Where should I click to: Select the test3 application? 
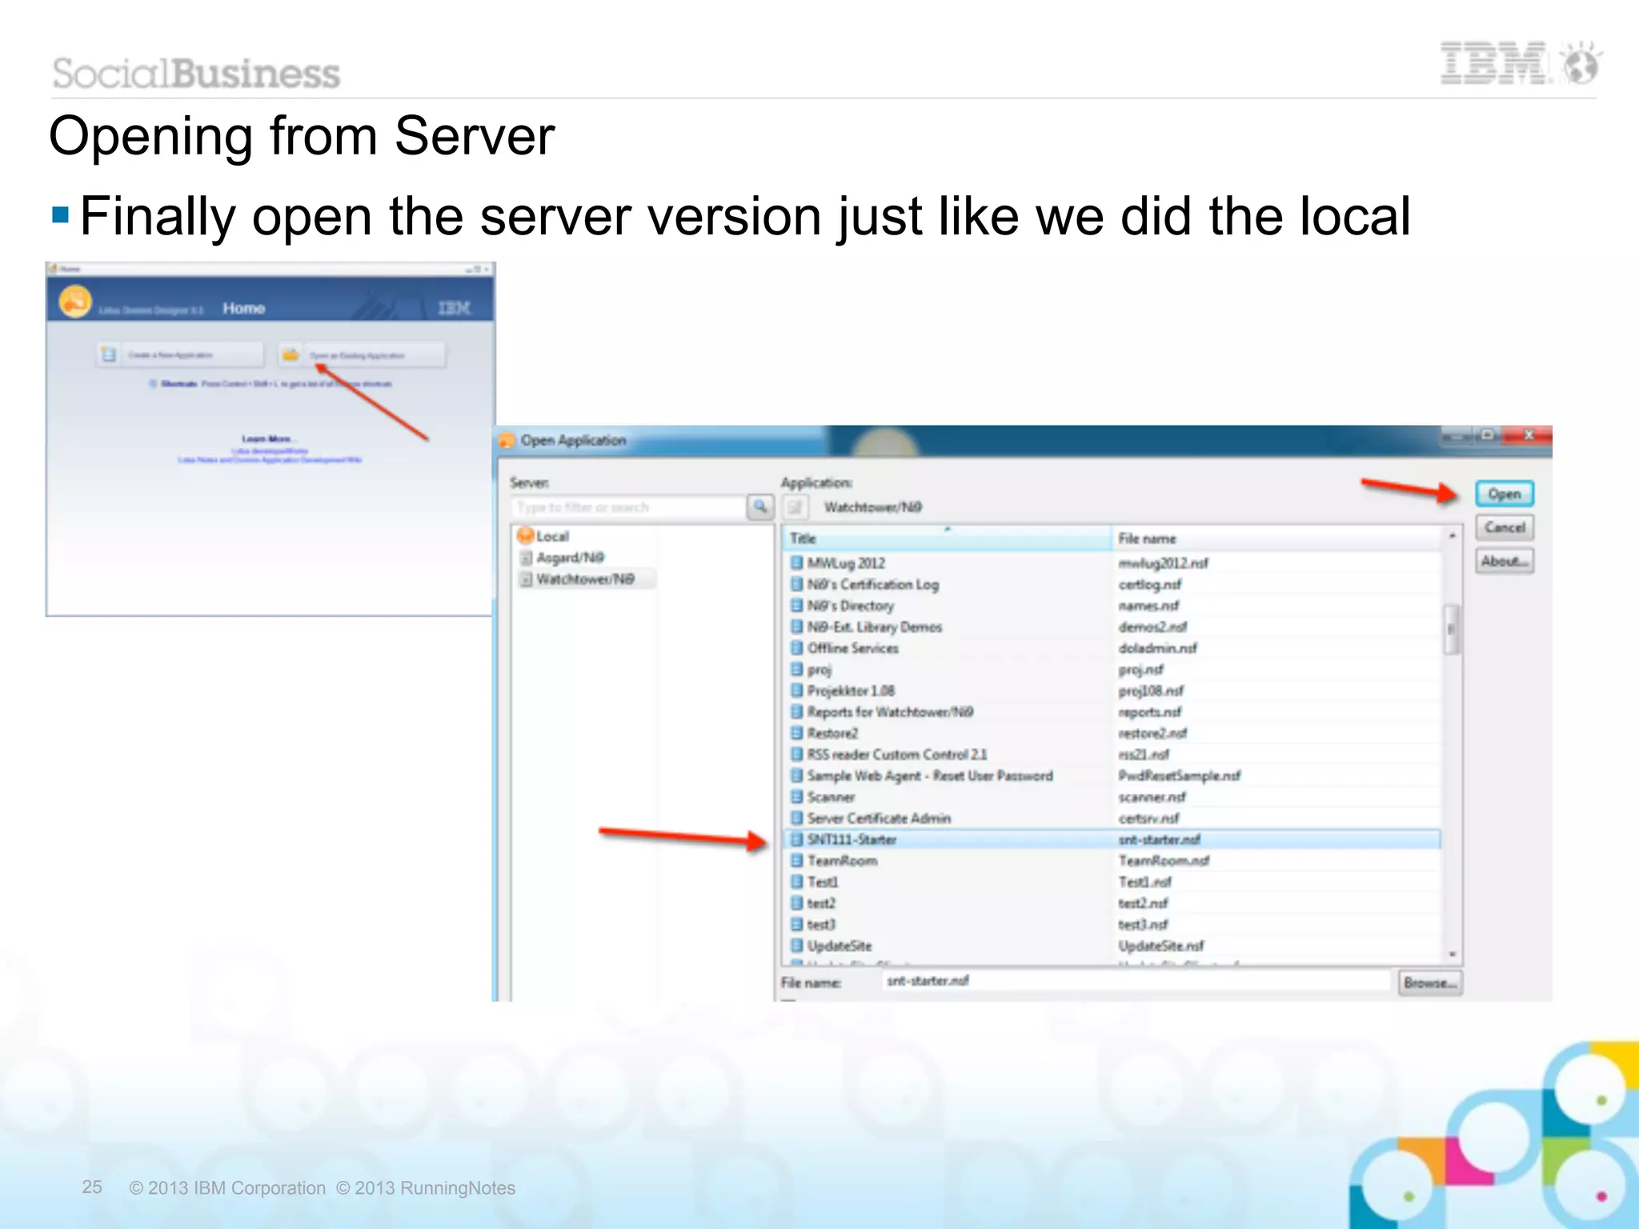pyautogui.click(x=1112, y=924)
